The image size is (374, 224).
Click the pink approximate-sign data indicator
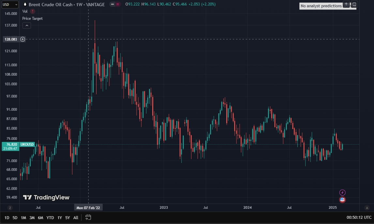tap(118, 4)
